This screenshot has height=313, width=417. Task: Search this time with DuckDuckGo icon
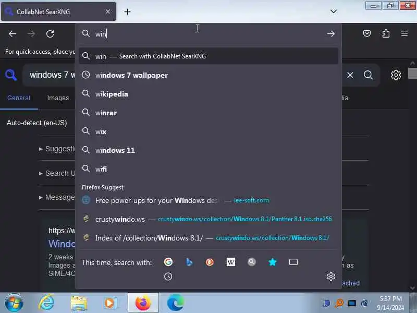[x=210, y=262]
